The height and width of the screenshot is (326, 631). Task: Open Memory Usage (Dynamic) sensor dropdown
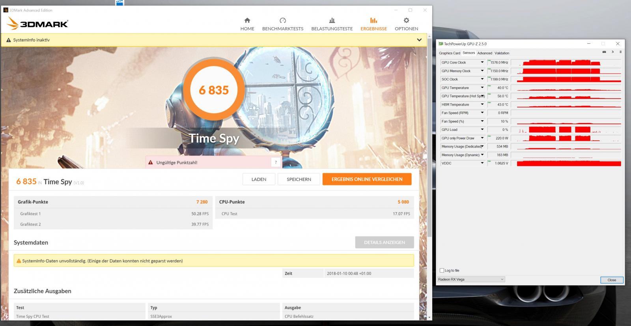[x=482, y=155]
